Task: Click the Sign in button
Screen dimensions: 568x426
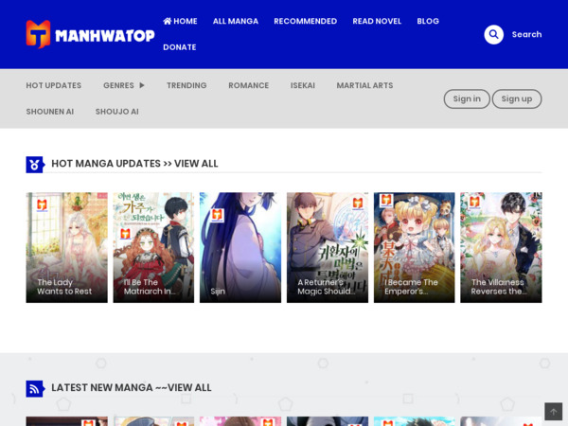Action: 467,98
